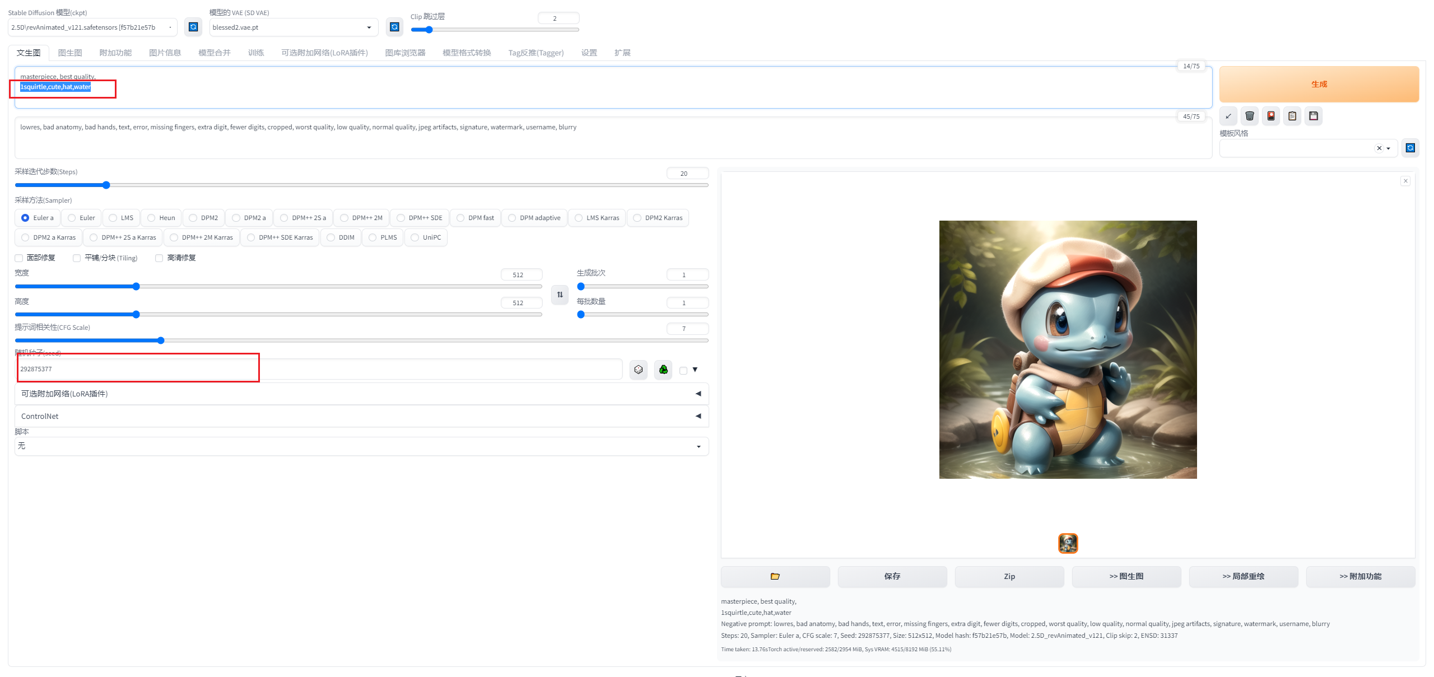Send image to >> 局部重绘 inpaint
This screenshot has width=1434, height=677.
point(1244,576)
